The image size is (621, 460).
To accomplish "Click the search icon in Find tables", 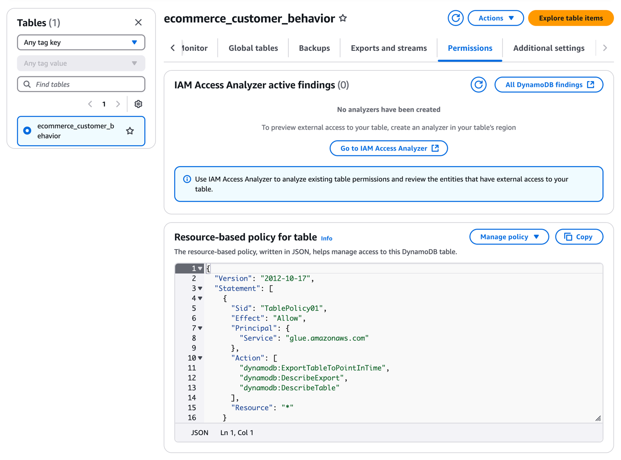I will [x=27, y=84].
